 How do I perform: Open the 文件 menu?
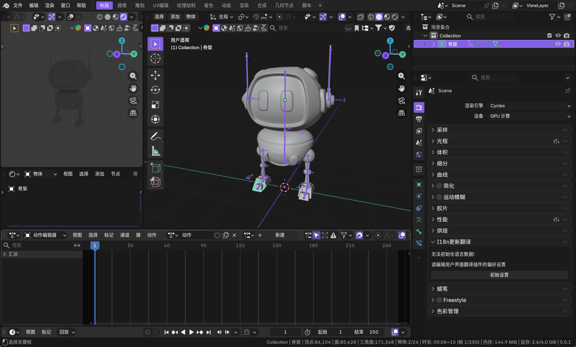coord(18,5)
